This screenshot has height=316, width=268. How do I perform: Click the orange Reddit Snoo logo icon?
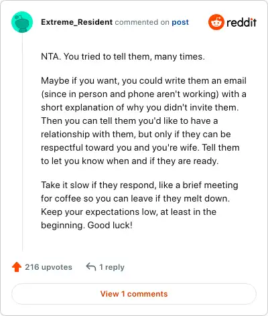tap(216, 22)
